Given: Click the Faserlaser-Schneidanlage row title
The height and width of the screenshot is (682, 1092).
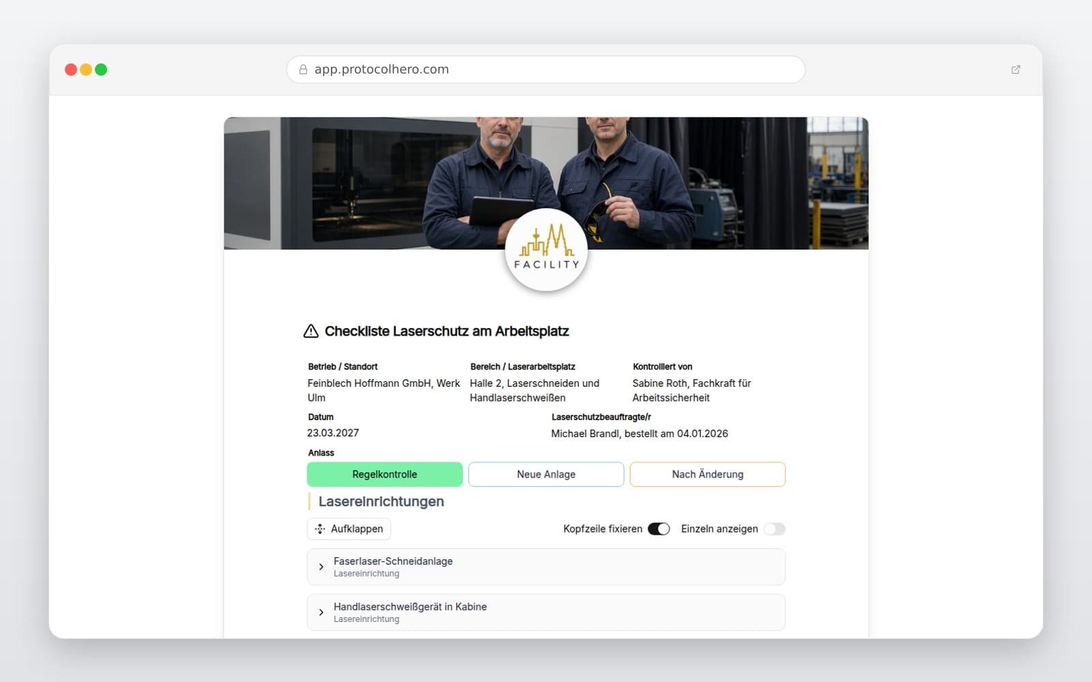Looking at the screenshot, I should click(393, 561).
